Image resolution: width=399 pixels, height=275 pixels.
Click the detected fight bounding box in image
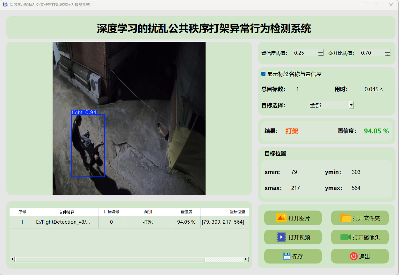(88, 145)
